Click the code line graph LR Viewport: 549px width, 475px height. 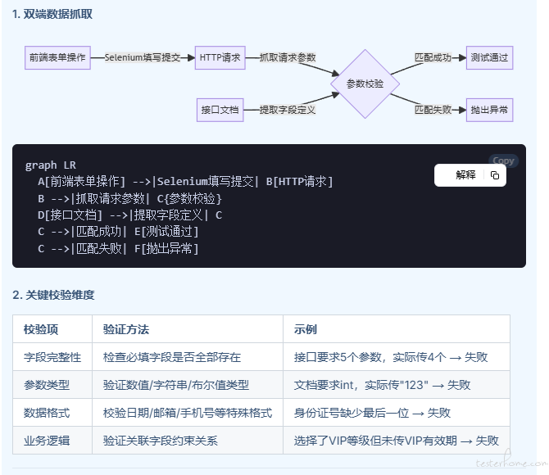point(51,165)
